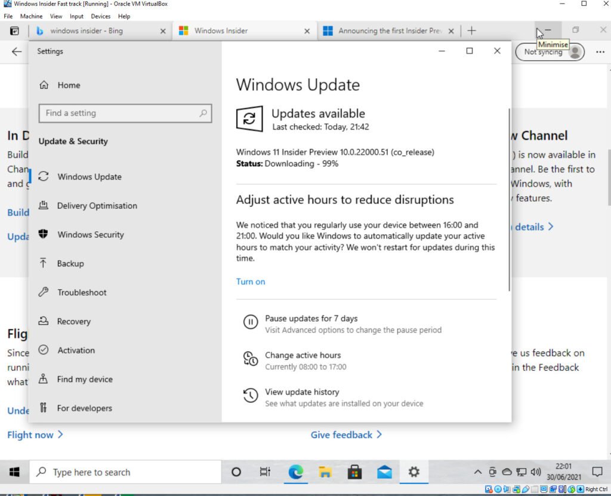Image resolution: width=611 pixels, height=496 pixels.
Task: Open VirtualBox File menu
Action: click(8, 16)
